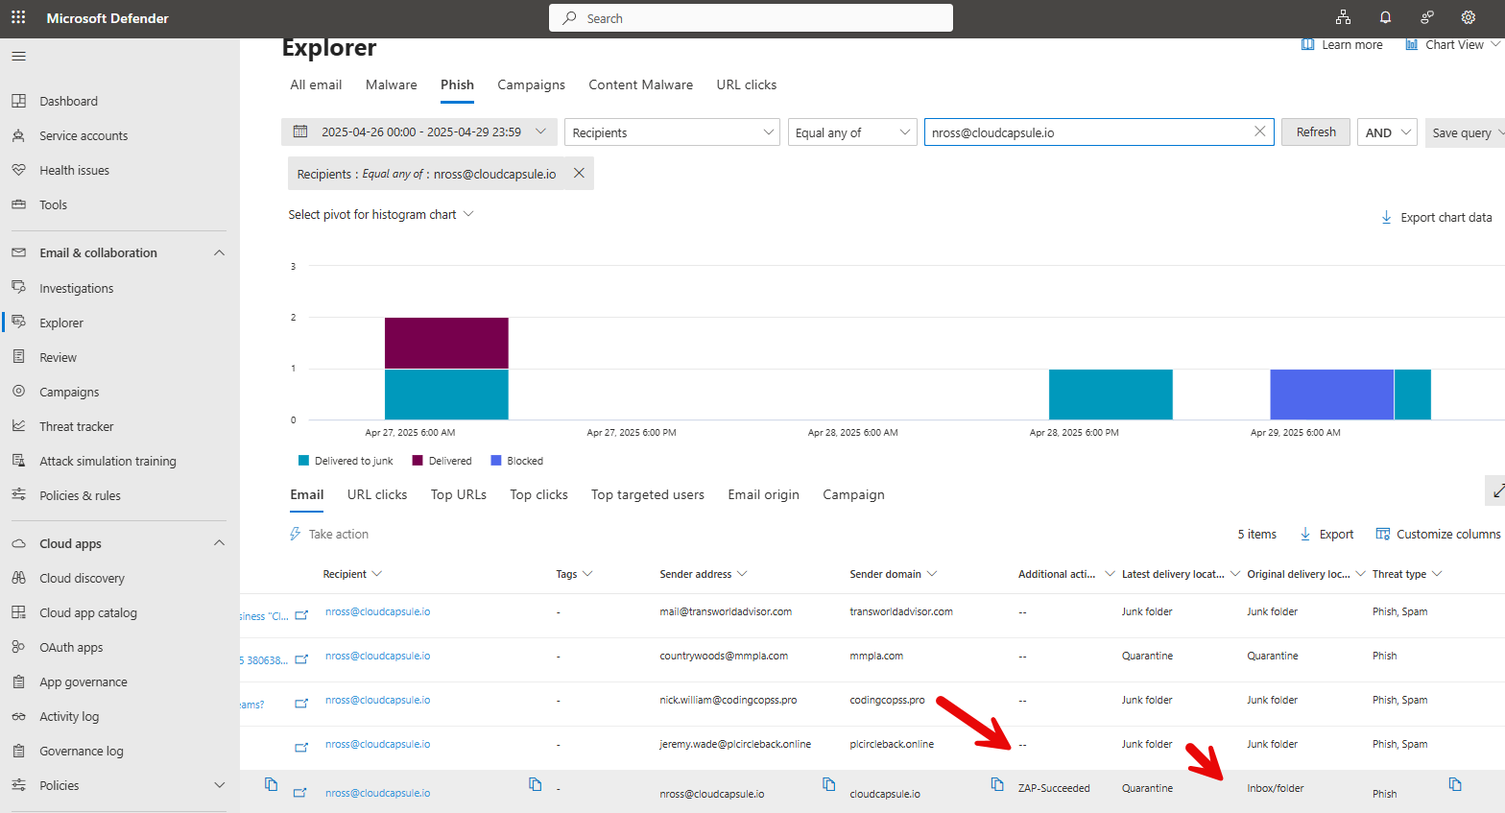Image resolution: width=1505 pixels, height=813 pixels.
Task: Click Export above the table
Action: coord(1326,534)
